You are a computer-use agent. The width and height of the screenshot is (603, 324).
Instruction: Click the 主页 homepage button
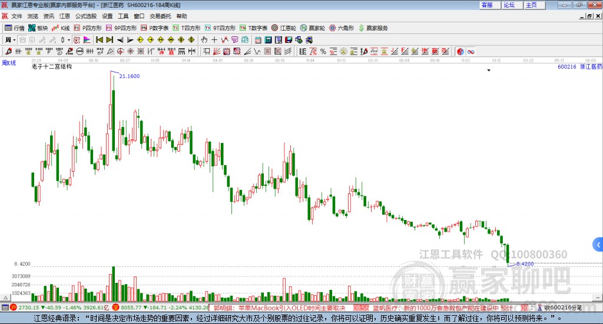click(x=535, y=5)
